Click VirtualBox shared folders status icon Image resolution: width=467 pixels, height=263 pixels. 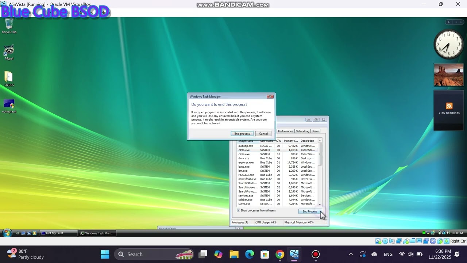click(412, 241)
